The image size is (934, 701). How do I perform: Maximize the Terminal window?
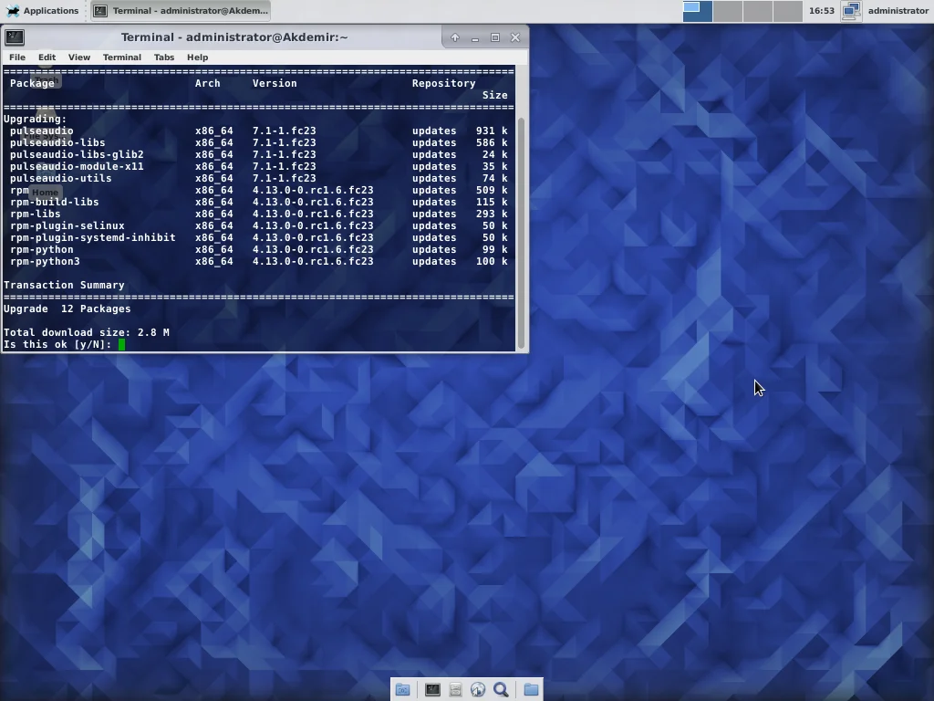(x=495, y=37)
